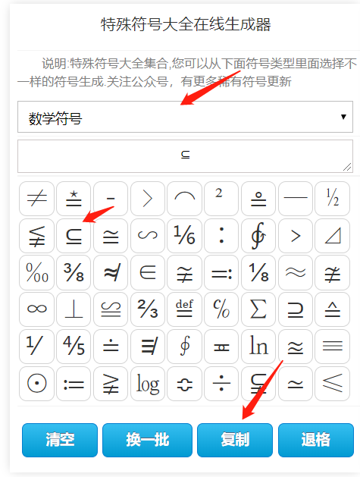Insert the division ÷ symbol

[221, 384]
